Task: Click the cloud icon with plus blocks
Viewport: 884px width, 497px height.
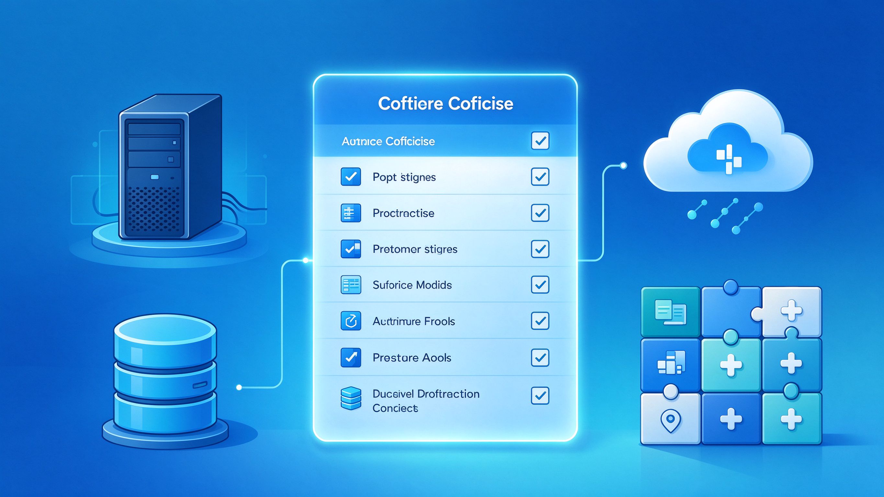Action: pos(728,141)
